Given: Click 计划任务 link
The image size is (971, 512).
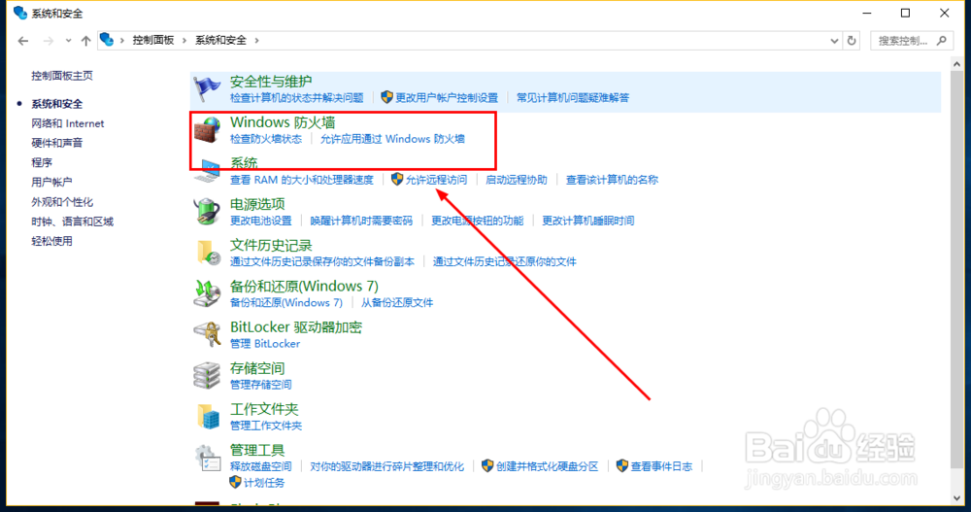Looking at the screenshot, I should pyautogui.click(x=264, y=482).
